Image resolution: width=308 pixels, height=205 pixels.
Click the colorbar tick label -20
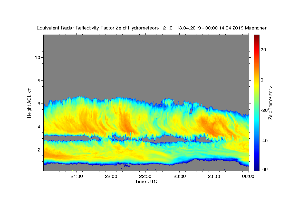coord(264,110)
